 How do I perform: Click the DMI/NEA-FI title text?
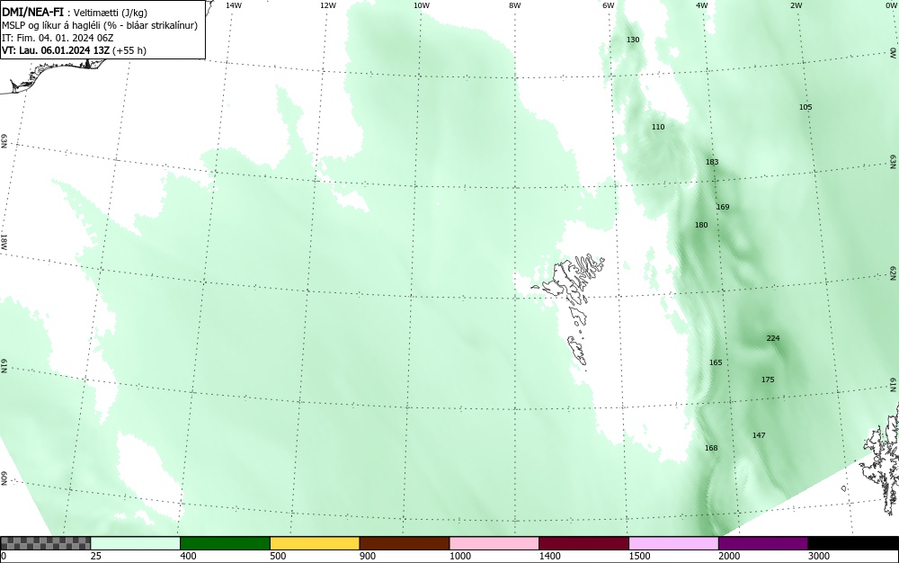(32, 13)
